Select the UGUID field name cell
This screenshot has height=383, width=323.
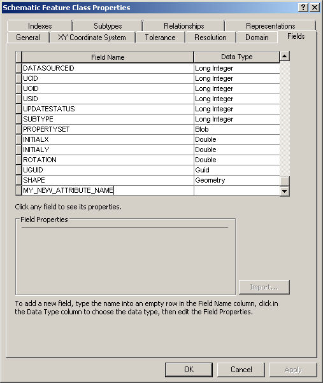(x=108, y=170)
